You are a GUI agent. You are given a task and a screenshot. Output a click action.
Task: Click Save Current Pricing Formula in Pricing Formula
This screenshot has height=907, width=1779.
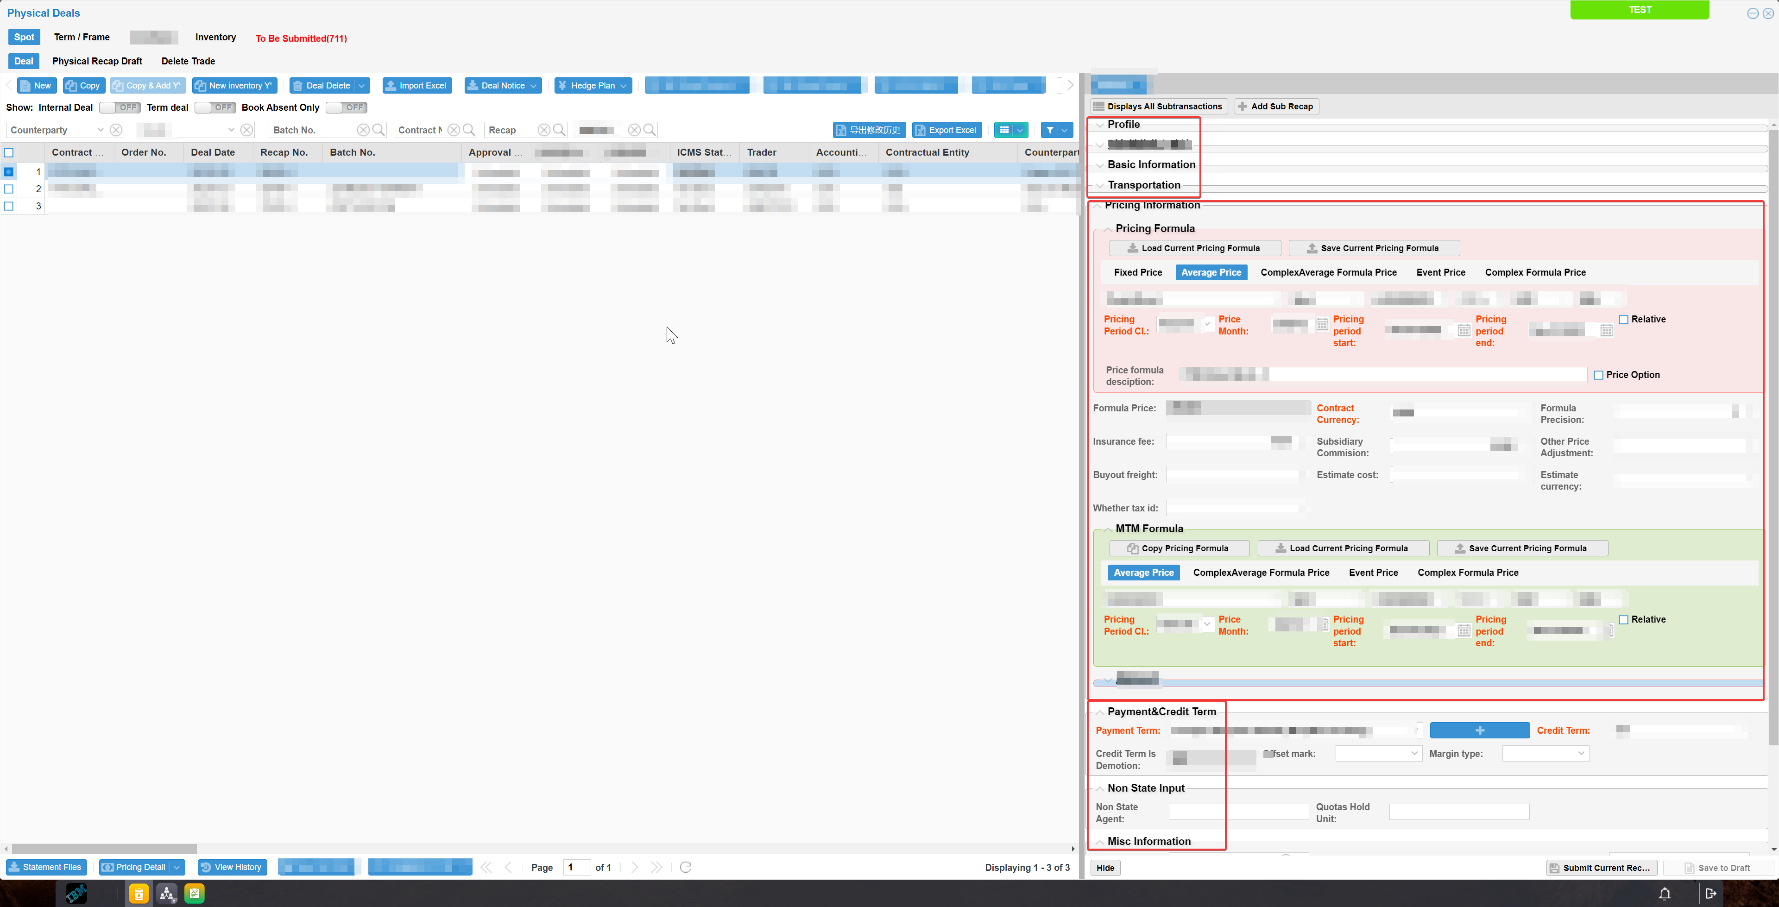(x=1374, y=249)
